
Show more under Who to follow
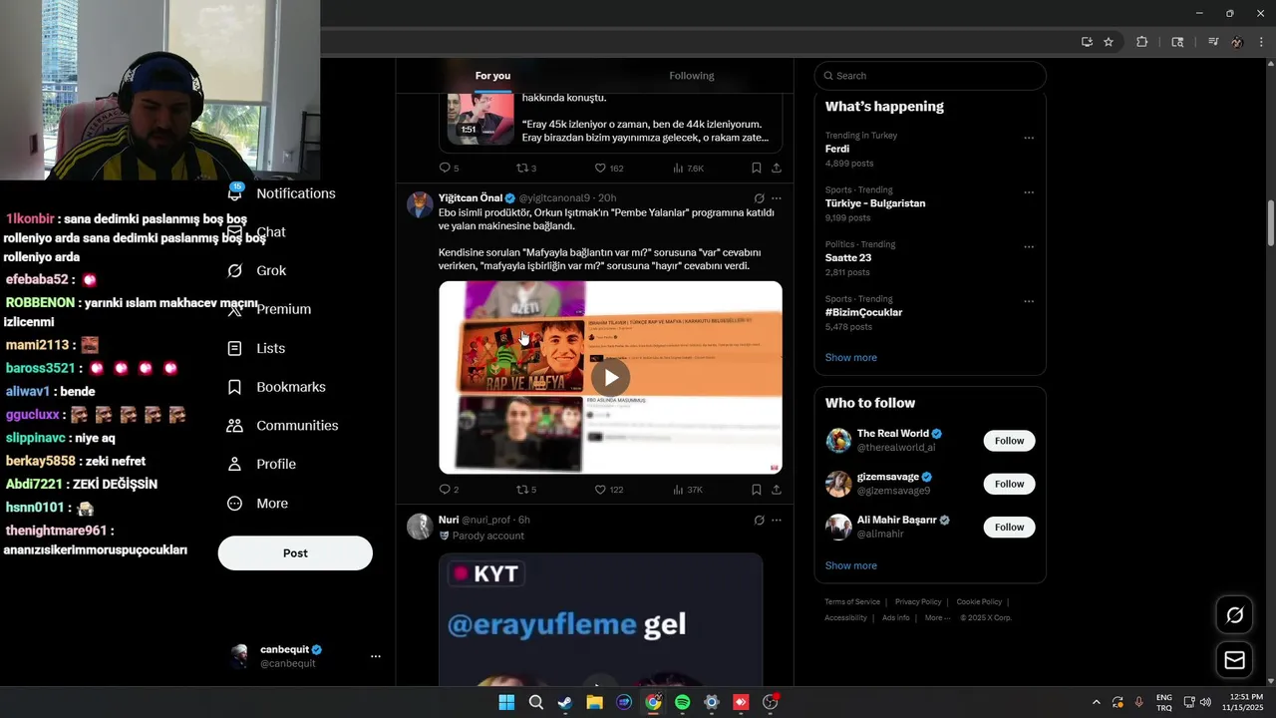tap(850, 565)
